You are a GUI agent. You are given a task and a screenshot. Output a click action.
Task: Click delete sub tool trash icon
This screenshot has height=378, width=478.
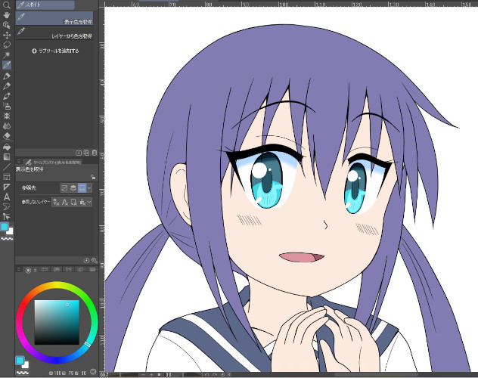coord(95,153)
